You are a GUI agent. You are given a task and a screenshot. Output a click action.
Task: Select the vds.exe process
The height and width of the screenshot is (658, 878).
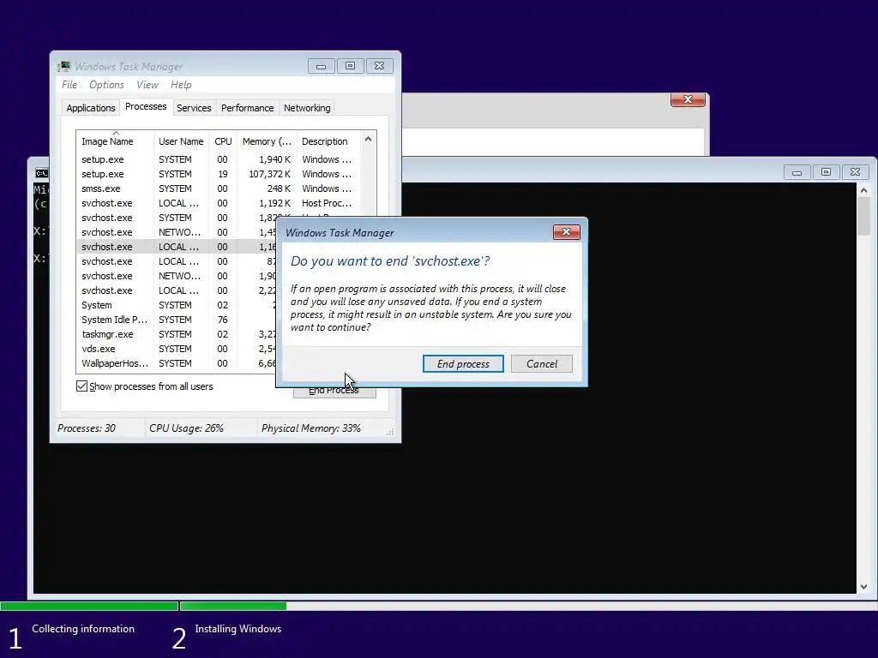tap(177, 349)
